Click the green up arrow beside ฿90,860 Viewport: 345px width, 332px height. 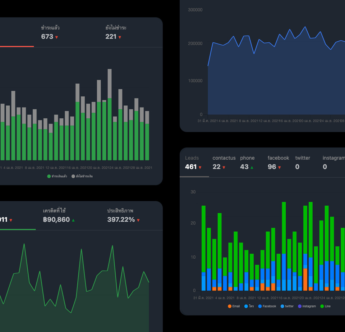tap(73, 220)
